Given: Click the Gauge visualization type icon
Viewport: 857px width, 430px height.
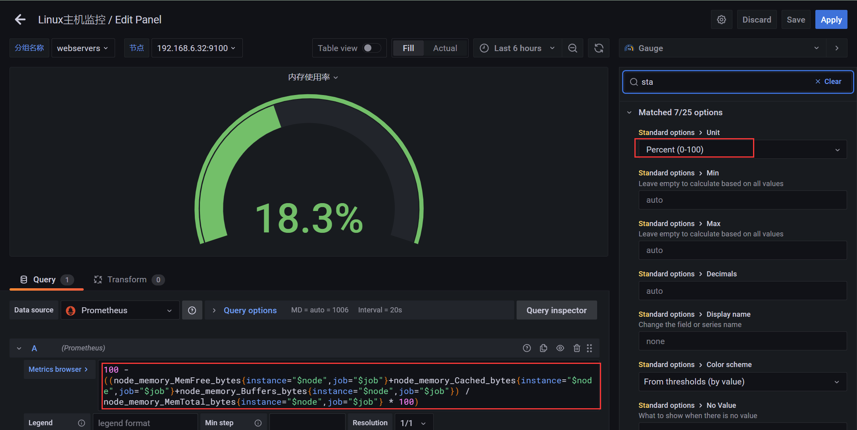Looking at the screenshot, I should (629, 48).
